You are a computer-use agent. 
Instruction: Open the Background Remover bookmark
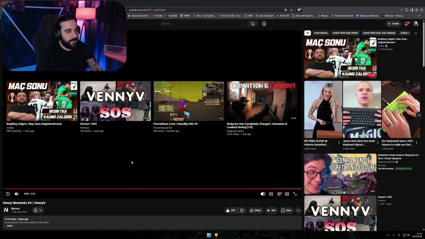click(x=367, y=16)
